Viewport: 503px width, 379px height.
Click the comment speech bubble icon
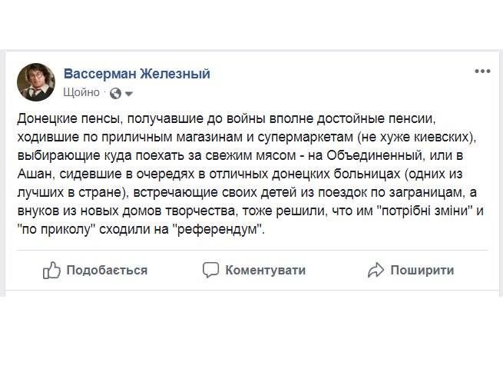(210, 270)
